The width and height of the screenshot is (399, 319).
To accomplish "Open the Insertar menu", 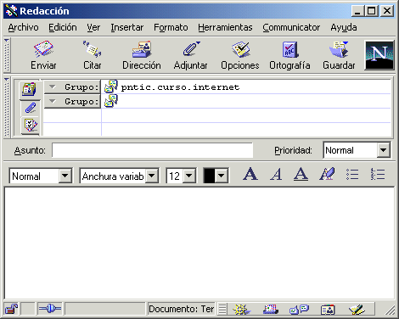I will click(x=127, y=27).
